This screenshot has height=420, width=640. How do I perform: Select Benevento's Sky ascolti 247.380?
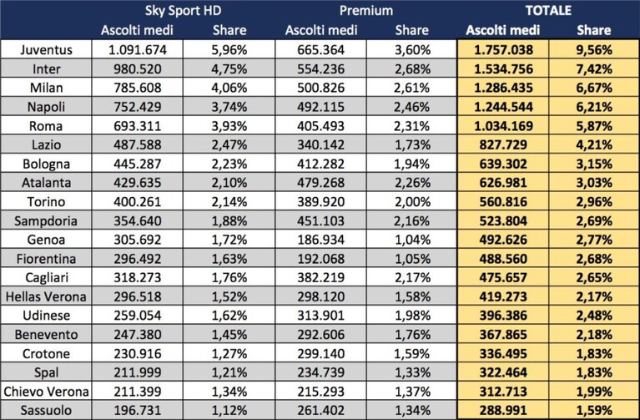pyautogui.click(x=138, y=335)
